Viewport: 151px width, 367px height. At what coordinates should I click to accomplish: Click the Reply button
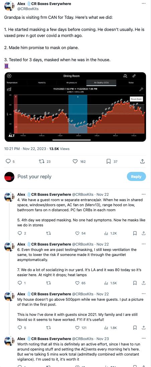[x=136, y=177]
